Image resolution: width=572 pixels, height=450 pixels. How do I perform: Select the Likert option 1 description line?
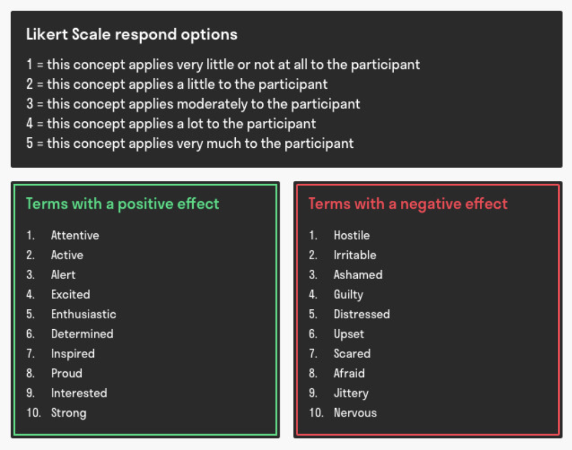tap(223, 65)
